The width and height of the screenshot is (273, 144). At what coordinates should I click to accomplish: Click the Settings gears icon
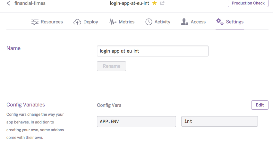point(220,22)
